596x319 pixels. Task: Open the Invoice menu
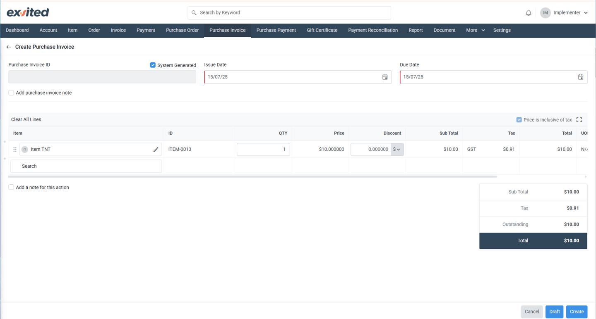tap(118, 30)
